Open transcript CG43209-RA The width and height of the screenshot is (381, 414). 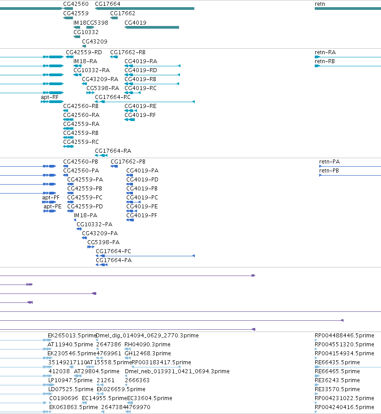100,79
